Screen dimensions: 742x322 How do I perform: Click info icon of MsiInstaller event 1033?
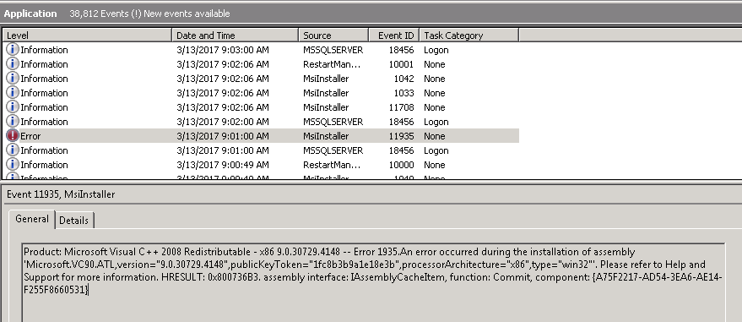(x=13, y=93)
